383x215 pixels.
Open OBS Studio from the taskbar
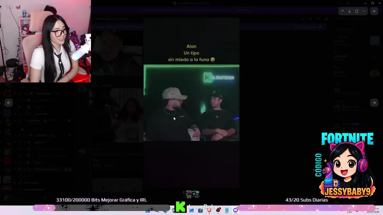tap(218, 211)
